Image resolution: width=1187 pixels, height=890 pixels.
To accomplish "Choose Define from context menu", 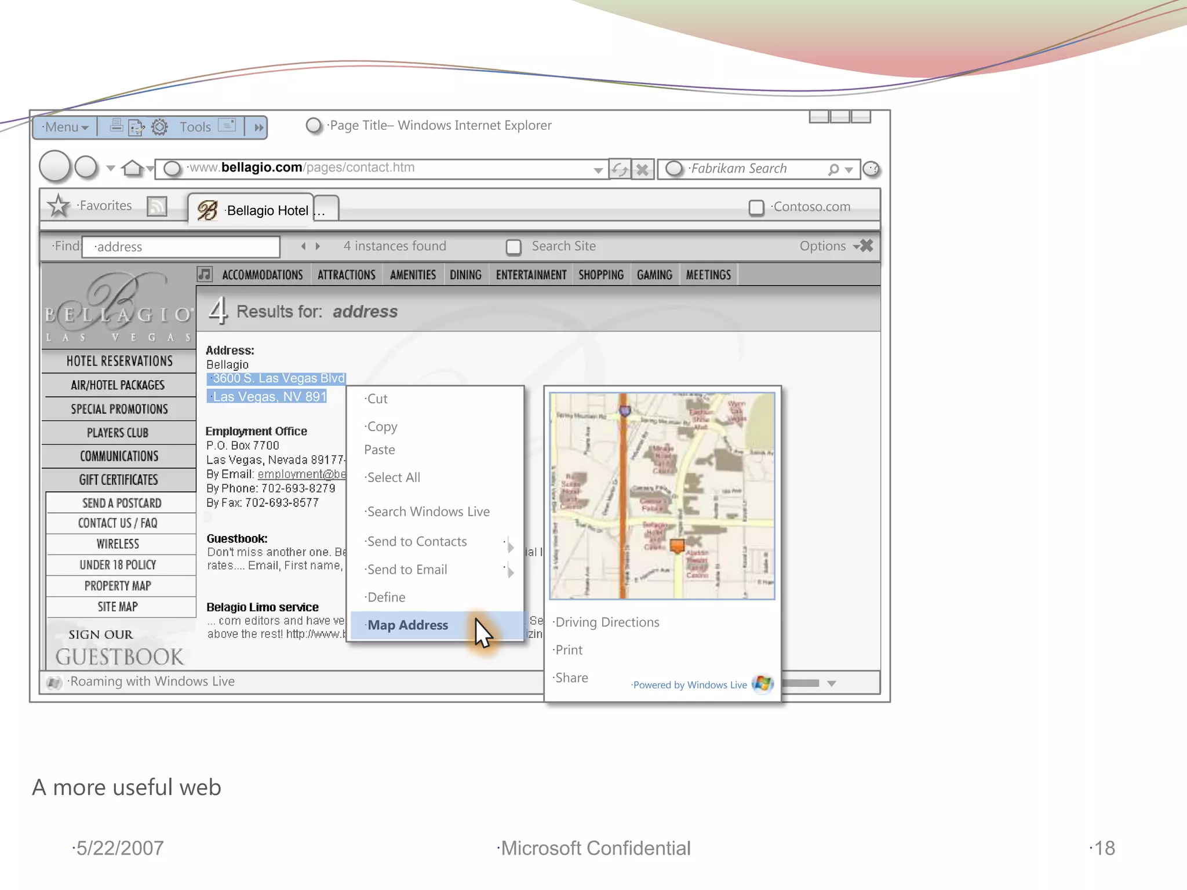I will 386,597.
